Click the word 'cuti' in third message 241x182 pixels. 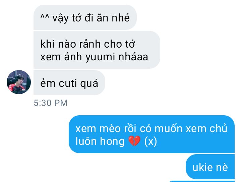point(68,83)
